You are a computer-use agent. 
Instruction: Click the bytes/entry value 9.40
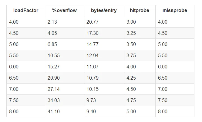point(91,111)
